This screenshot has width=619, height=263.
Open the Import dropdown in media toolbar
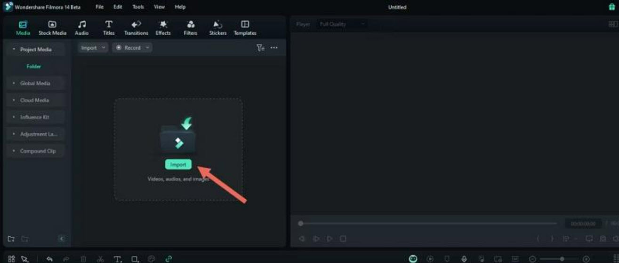click(93, 47)
